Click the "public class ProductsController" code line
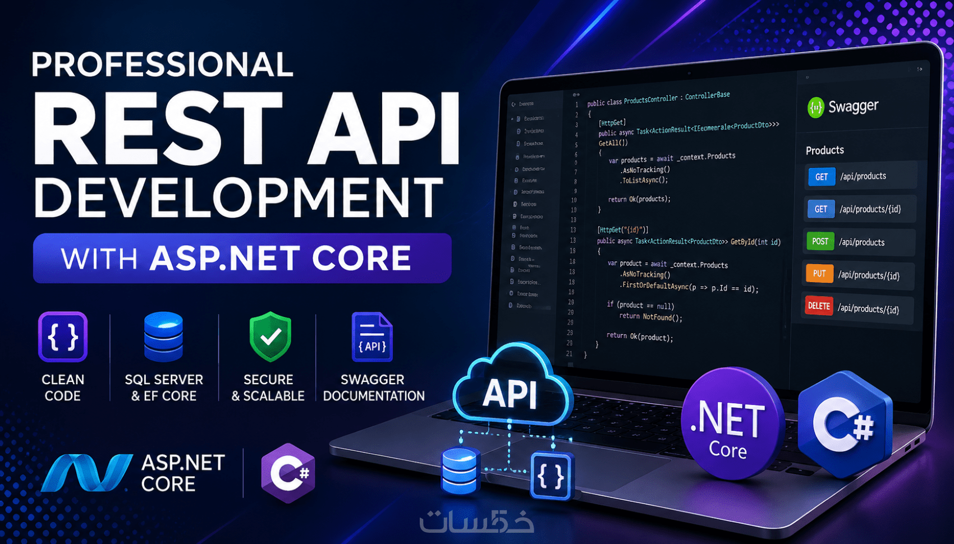 658,99
